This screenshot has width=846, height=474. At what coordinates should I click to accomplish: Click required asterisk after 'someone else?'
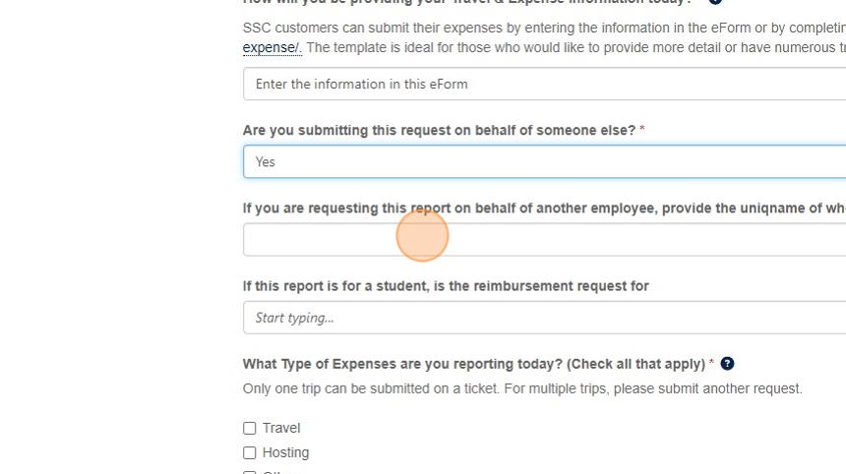click(642, 131)
